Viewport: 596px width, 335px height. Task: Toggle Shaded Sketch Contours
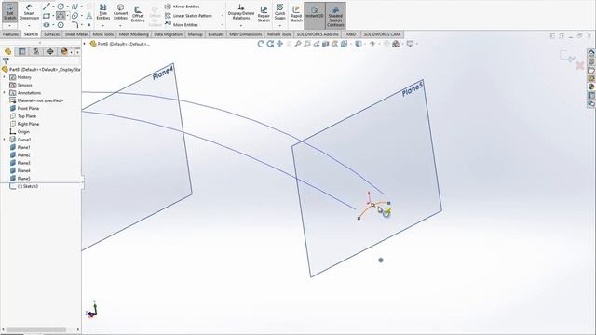click(335, 16)
